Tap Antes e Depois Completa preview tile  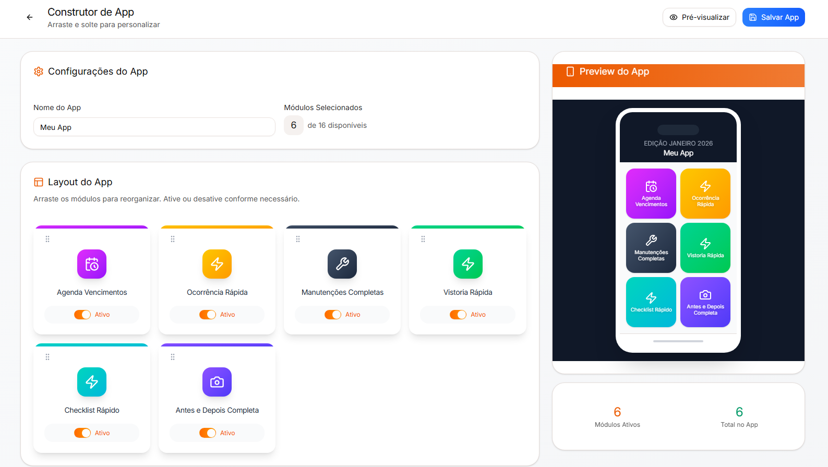click(x=705, y=302)
